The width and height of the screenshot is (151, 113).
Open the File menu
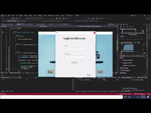coord(5,16)
